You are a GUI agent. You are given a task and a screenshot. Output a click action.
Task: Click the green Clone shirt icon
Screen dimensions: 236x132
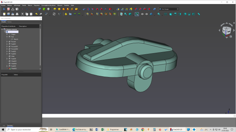[44, 9]
